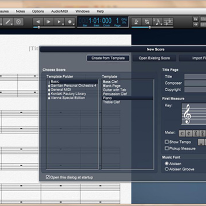Select the Aloisen music font
Screen dimensions: 206x206
click(167, 164)
